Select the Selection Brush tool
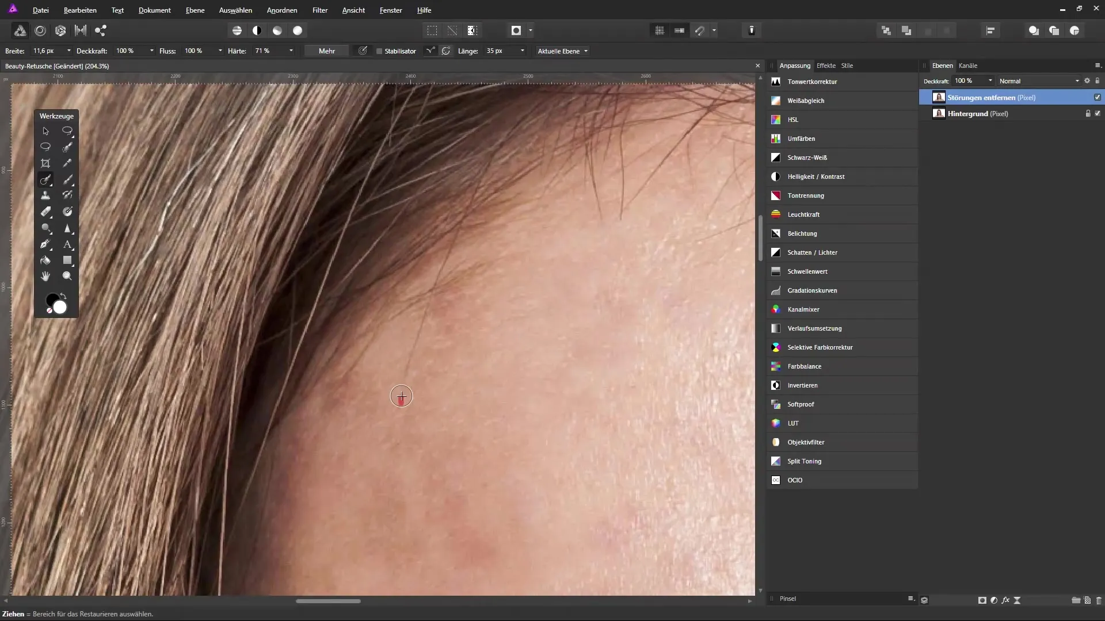Screen dimensions: 1105x621 pyautogui.click(x=67, y=147)
